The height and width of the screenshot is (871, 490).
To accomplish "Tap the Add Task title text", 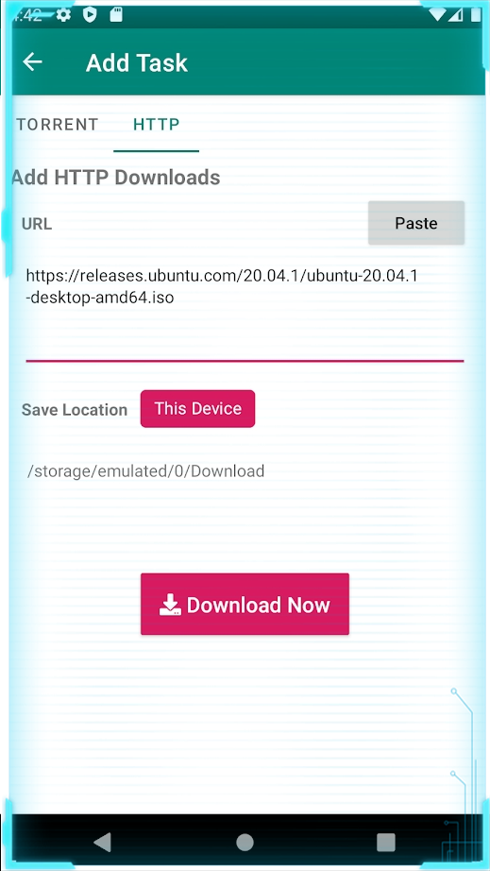I will tap(137, 62).
